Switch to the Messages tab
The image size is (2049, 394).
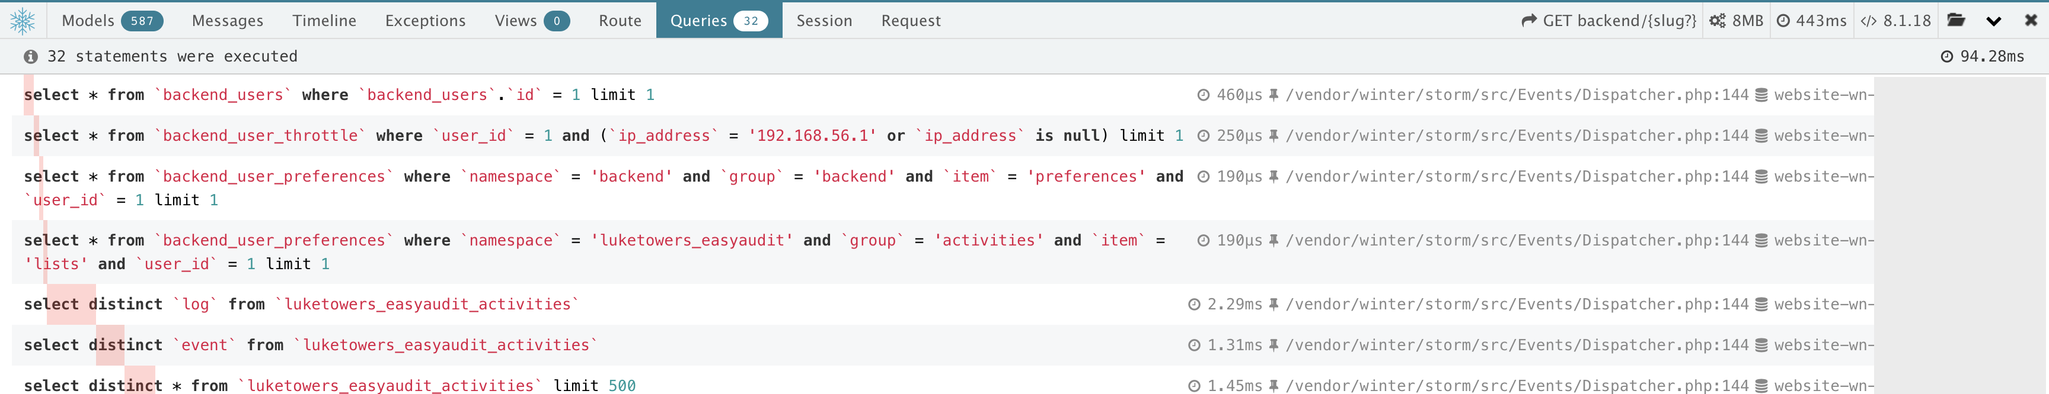click(x=228, y=21)
